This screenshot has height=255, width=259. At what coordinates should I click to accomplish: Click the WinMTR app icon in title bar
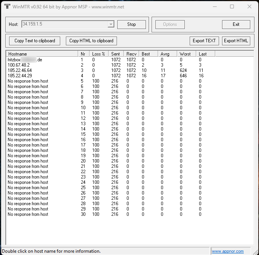click(7, 6)
